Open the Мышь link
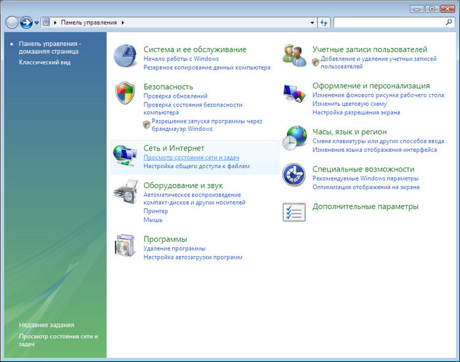460x362 pixels. (153, 219)
